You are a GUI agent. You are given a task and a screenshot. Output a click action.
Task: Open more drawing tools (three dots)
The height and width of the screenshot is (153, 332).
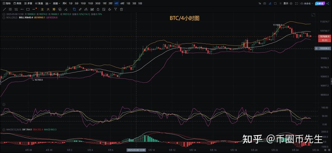pos(34,9)
